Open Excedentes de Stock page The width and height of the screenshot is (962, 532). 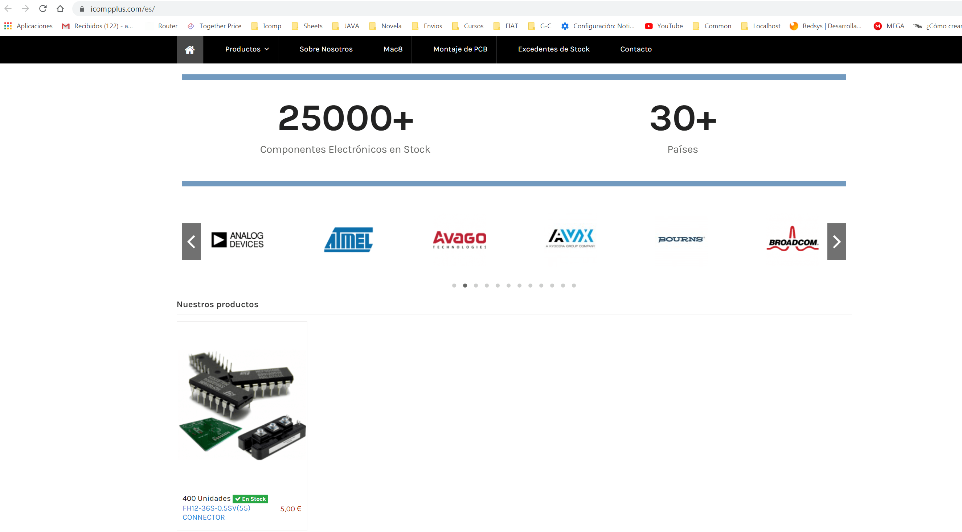click(x=553, y=49)
